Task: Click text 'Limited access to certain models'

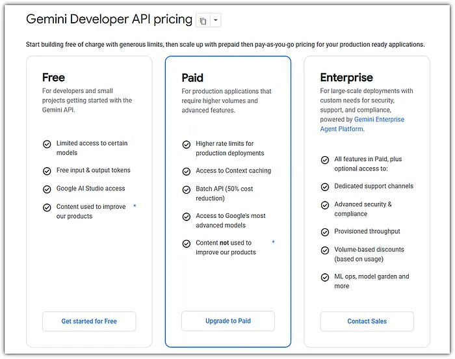Action: (92, 148)
